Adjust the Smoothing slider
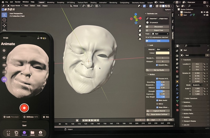The height and width of the screenshot is (138, 210). (x=163, y=82)
